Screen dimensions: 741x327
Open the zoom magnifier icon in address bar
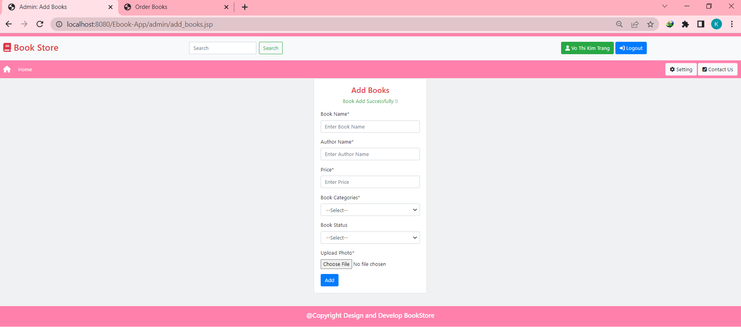click(x=619, y=24)
